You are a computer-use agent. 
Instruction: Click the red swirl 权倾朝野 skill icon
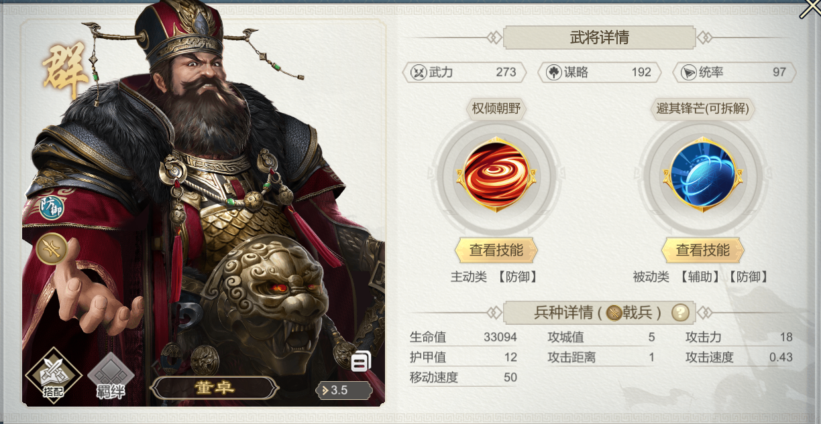coord(496,175)
